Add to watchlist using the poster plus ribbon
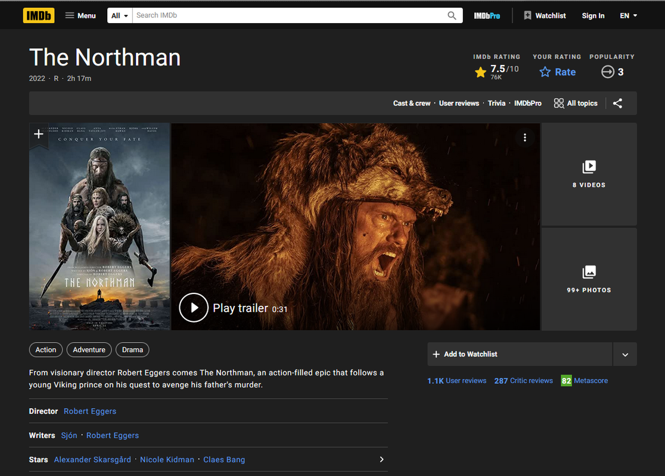This screenshot has width=665, height=476. (x=39, y=134)
